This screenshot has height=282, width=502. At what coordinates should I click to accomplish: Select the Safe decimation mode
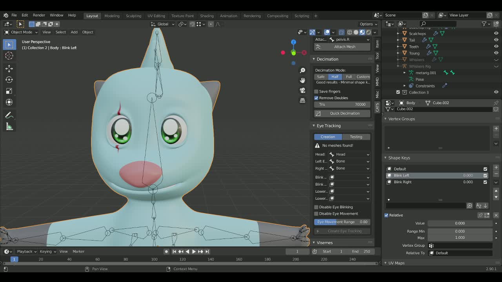click(x=321, y=77)
